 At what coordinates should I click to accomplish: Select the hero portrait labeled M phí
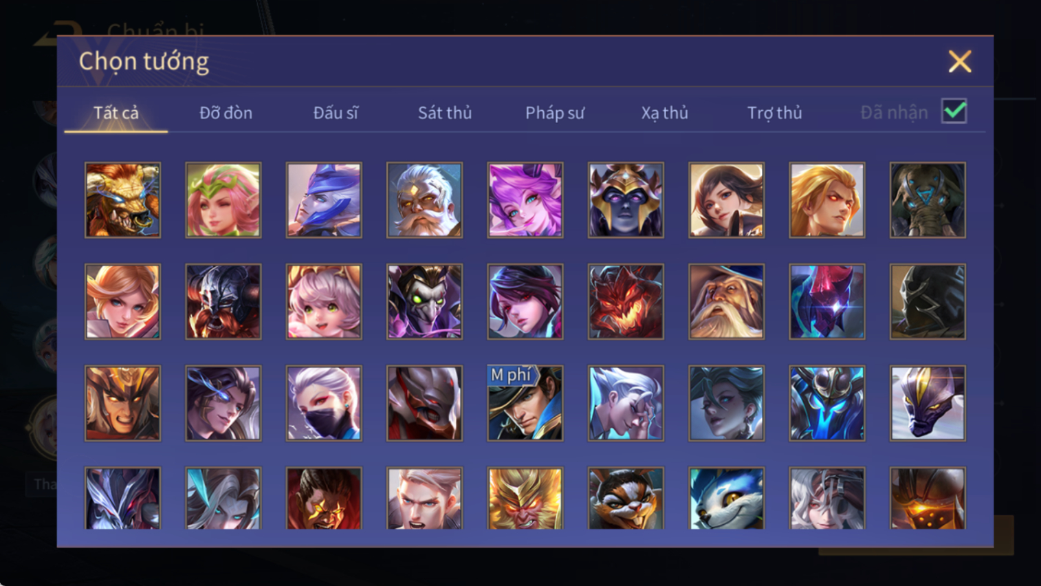coord(525,403)
